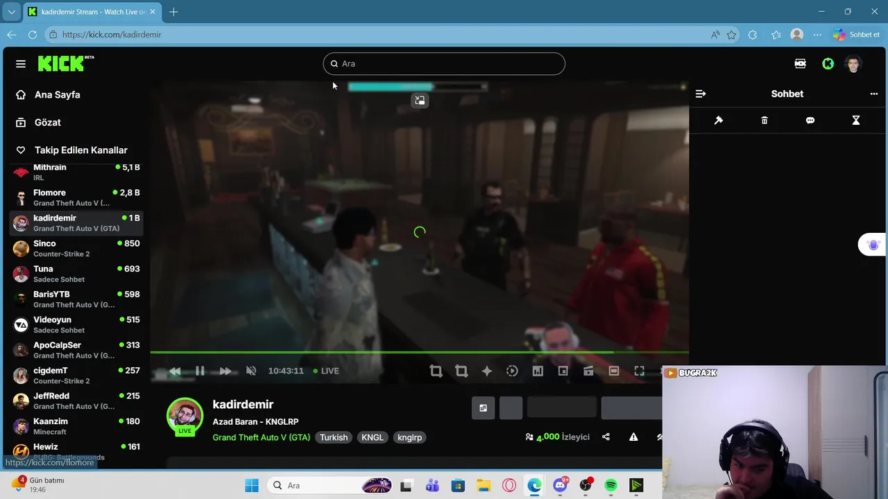The image size is (888, 499).
Task: Open Kaanzim channel in the sidebar
Action: click(x=76, y=426)
